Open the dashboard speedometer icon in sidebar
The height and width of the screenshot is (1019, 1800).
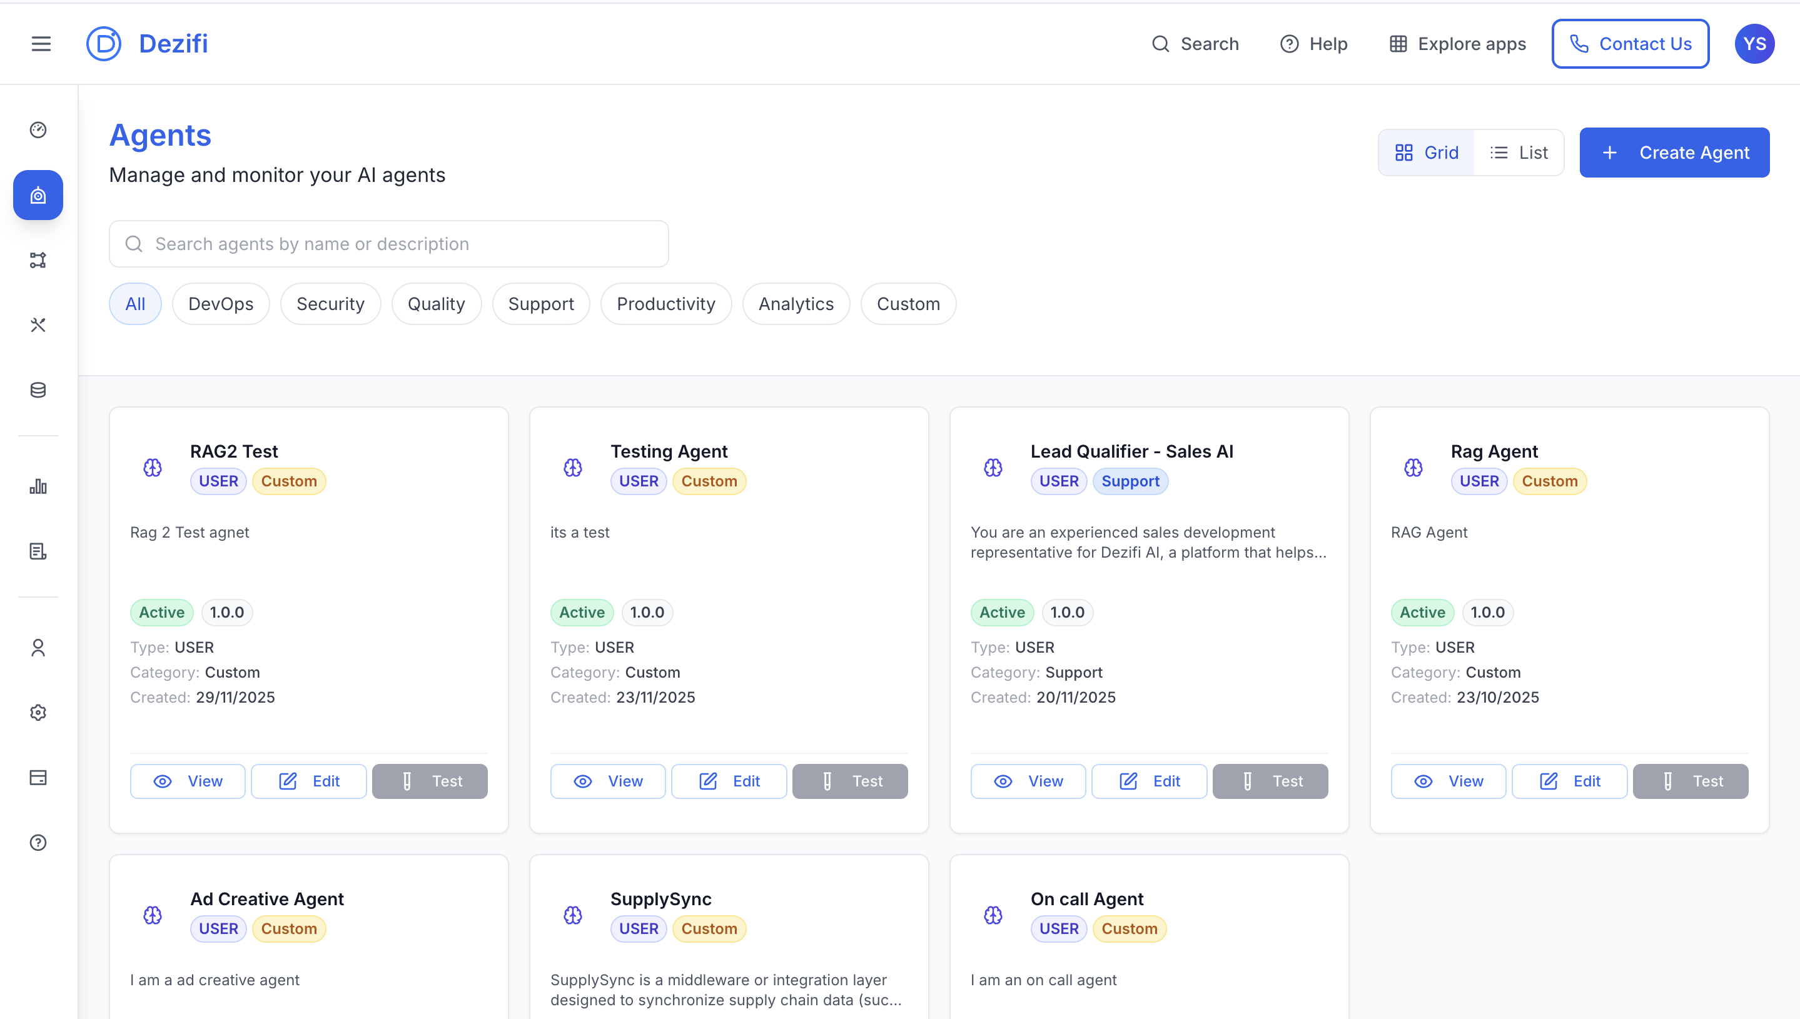tap(38, 130)
